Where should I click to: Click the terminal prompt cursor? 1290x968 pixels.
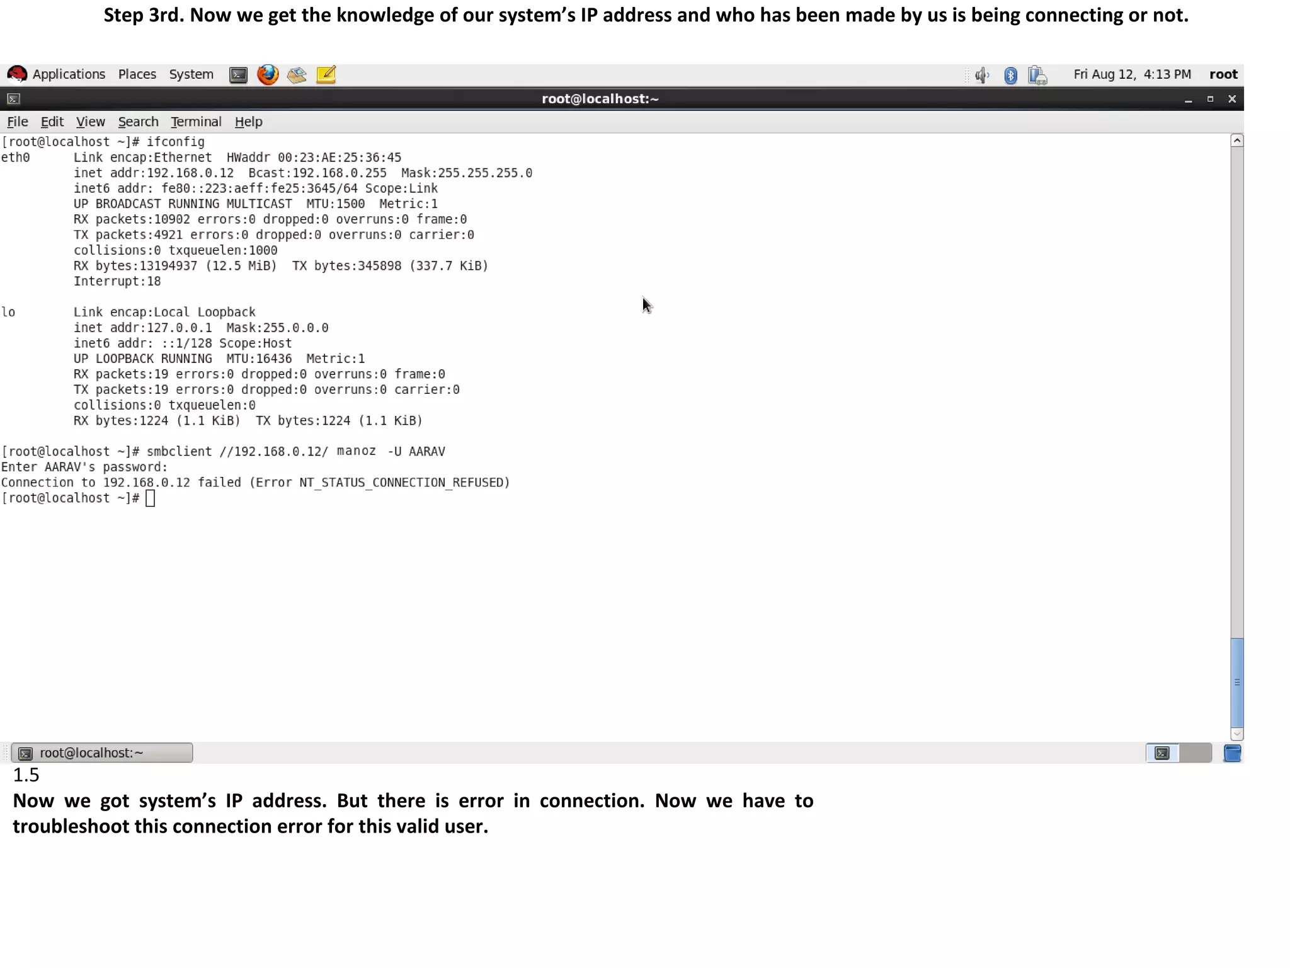coord(150,498)
